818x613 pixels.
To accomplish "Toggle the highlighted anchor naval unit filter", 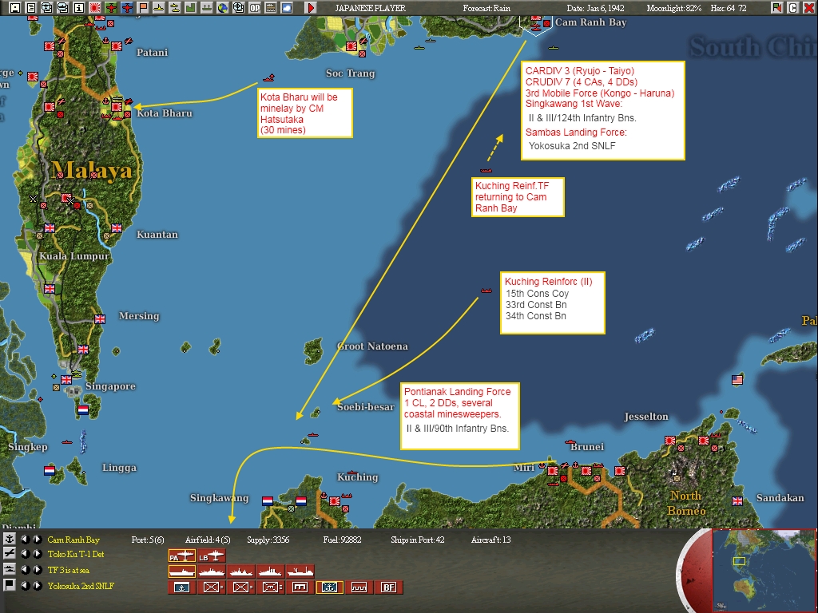I will [x=330, y=587].
